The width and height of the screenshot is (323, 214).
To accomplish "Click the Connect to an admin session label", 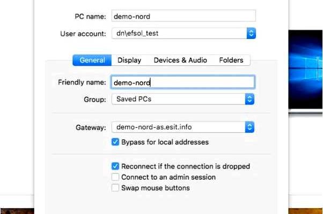I will (168, 177).
